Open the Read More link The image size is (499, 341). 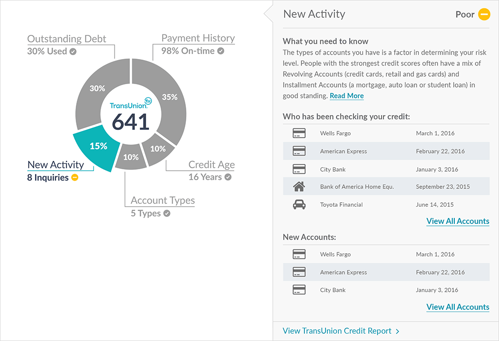347,96
